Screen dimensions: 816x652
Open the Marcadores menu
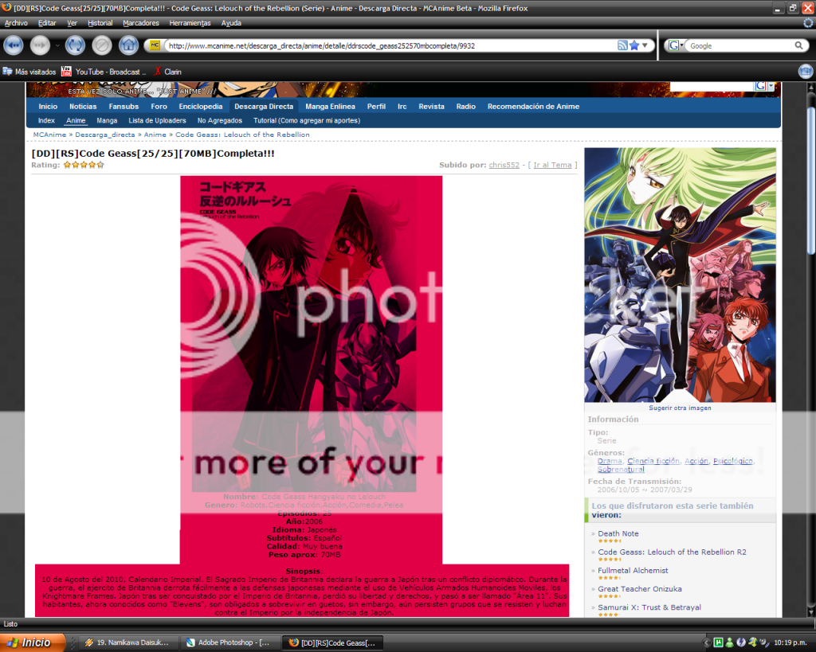click(141, 23)
